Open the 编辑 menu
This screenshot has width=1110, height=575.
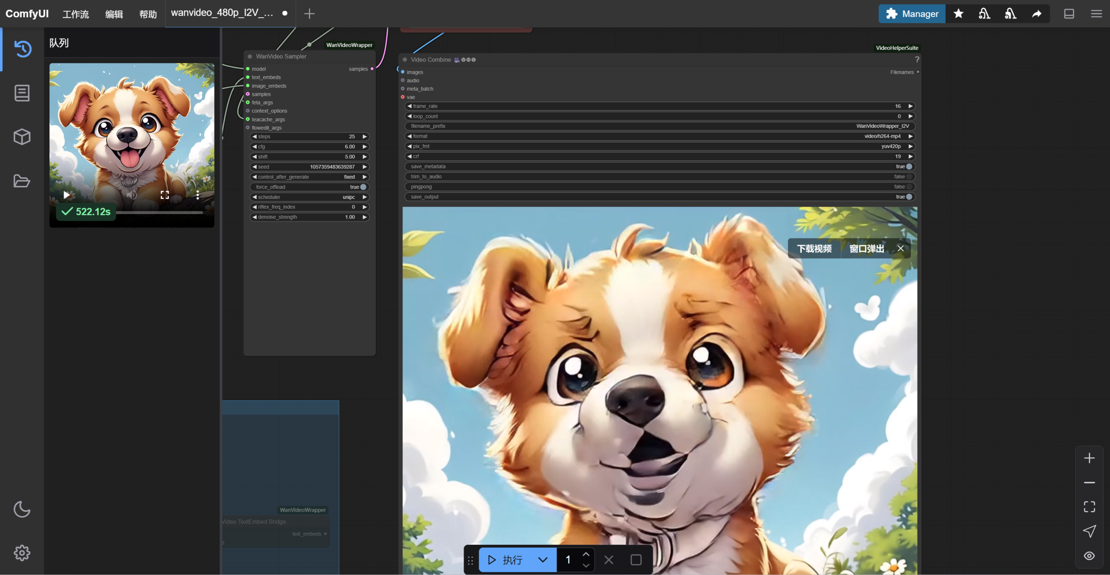[x=114, y=14]
